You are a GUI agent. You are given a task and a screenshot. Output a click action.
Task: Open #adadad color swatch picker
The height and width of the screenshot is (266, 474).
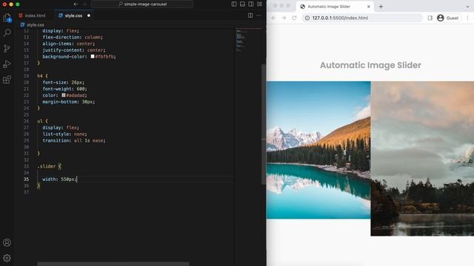[x=64, y=95]
